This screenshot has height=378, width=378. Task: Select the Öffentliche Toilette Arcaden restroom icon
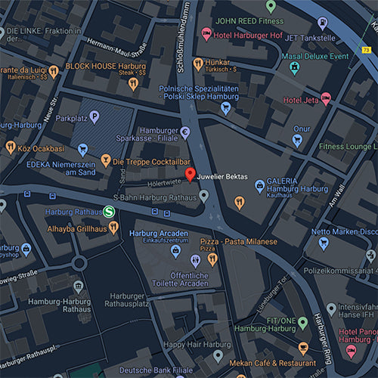196,261
